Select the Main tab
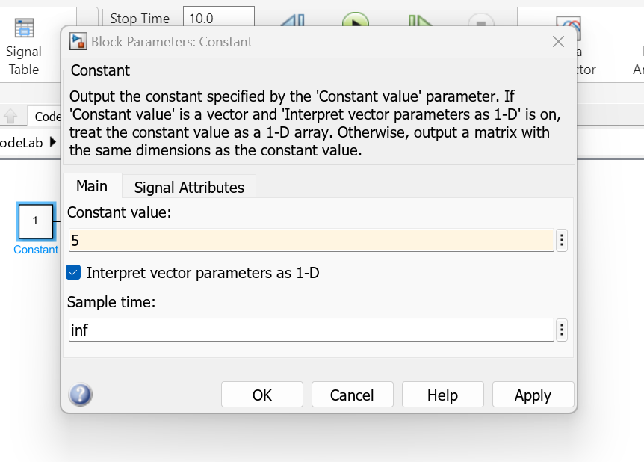 pos(92,186)
